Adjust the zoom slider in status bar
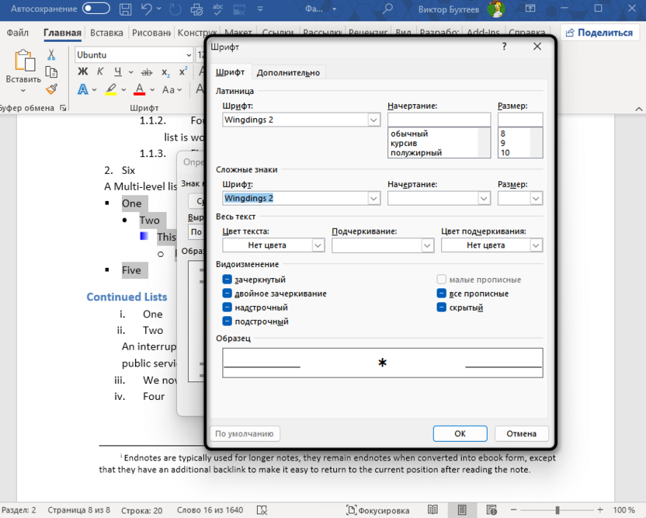This screenshot has width=646, height=518. pos(557,510)
